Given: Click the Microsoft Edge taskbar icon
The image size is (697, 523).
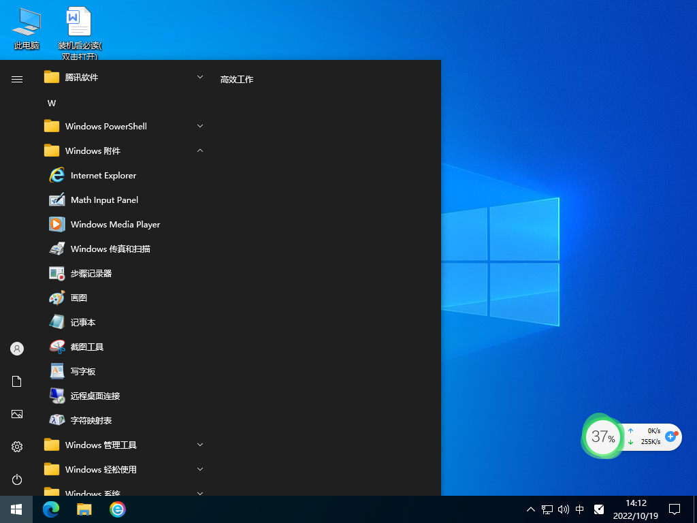Looking at the screenshot, I should (x=51, y=509).
